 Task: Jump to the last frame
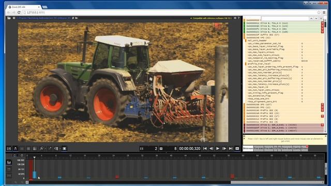(231, 149)
